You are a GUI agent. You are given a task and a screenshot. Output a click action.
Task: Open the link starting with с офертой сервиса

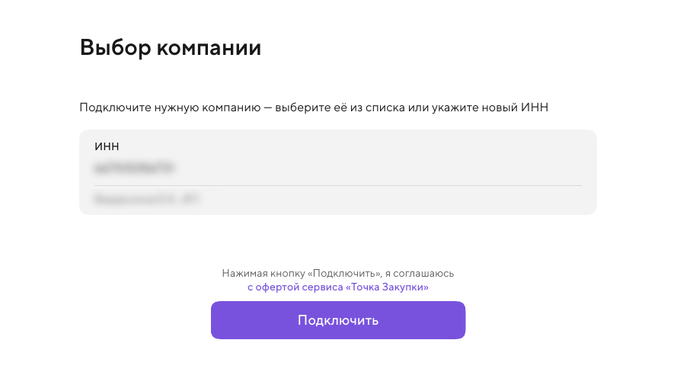point(337,287)
